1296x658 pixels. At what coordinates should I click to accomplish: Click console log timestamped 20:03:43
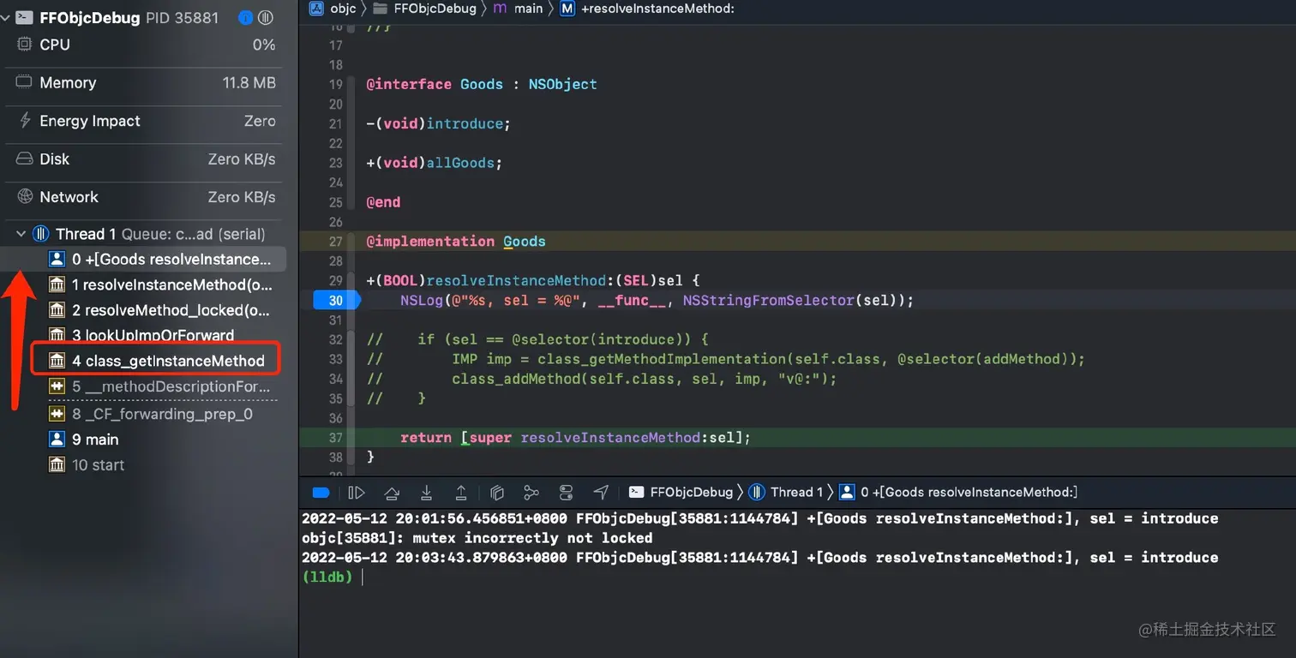[759, 558]
